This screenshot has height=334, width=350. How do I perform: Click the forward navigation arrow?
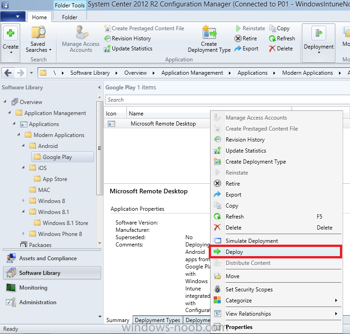[x=21, y=73]
